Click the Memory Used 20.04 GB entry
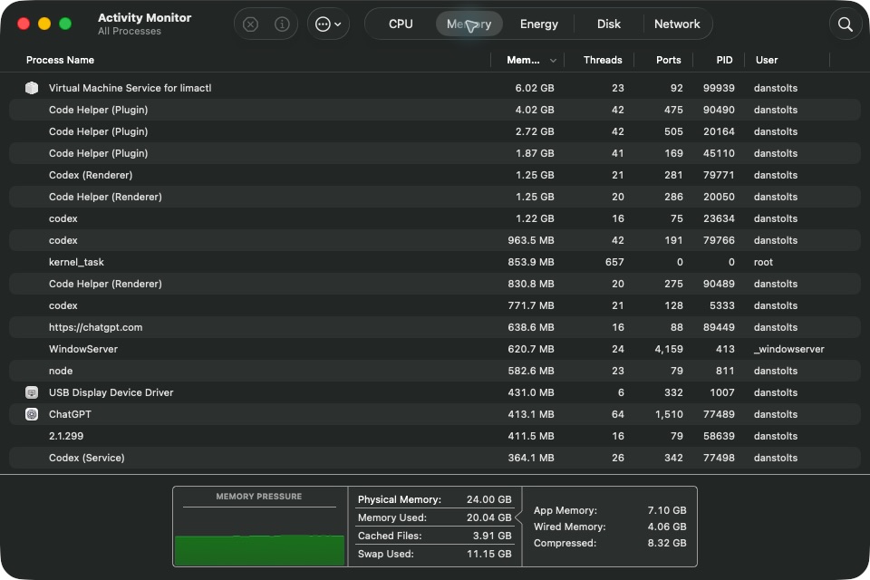This screenshot has height=580, width=870. click(x=434, y=517)
